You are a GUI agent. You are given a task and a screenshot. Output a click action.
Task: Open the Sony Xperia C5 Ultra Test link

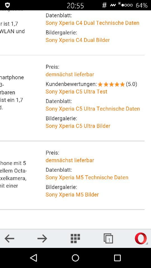(76, 92)
